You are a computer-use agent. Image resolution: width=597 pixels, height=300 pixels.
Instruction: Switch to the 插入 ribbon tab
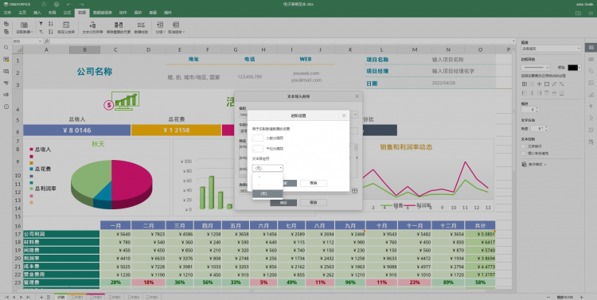[37, 13]
